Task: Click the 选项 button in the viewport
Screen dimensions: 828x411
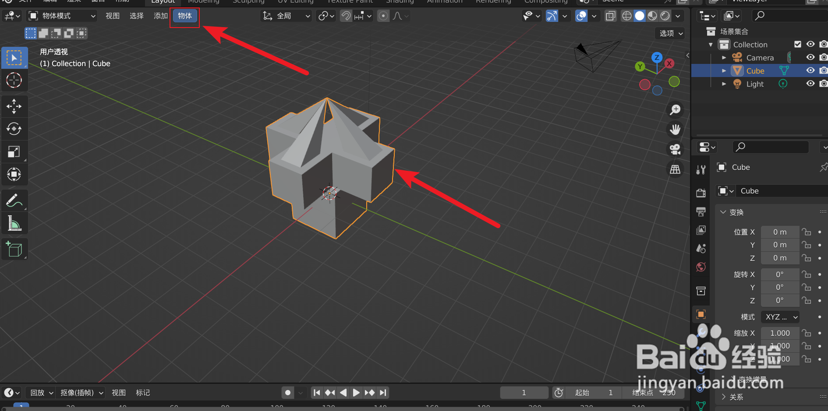Action: (669, 33)
